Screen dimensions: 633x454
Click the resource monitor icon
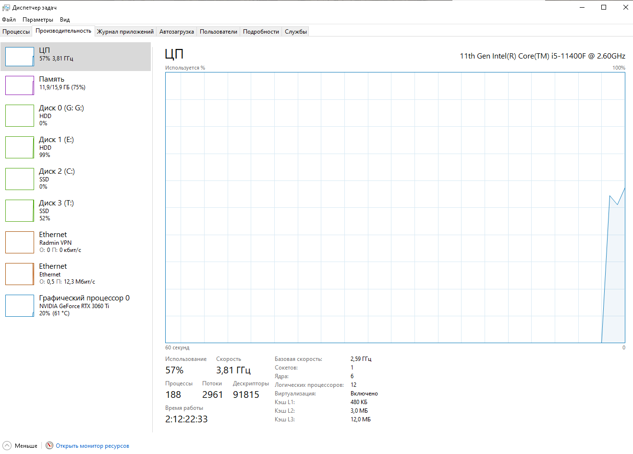(x=49, y=446)
